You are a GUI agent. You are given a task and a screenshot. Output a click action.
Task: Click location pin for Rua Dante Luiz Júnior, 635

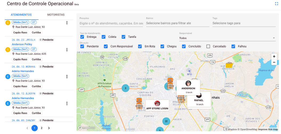13,54
